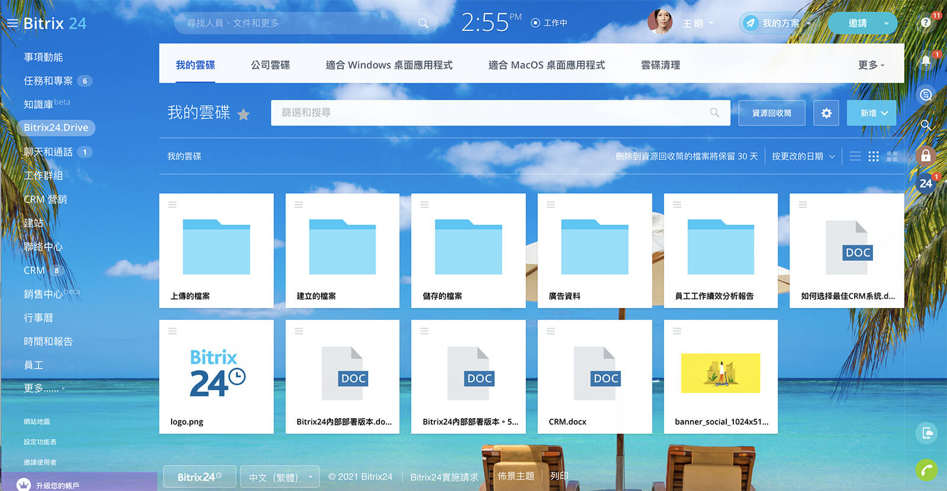Expand the 邀請 button arrow
947x491 pixels.
pos(886,24)
